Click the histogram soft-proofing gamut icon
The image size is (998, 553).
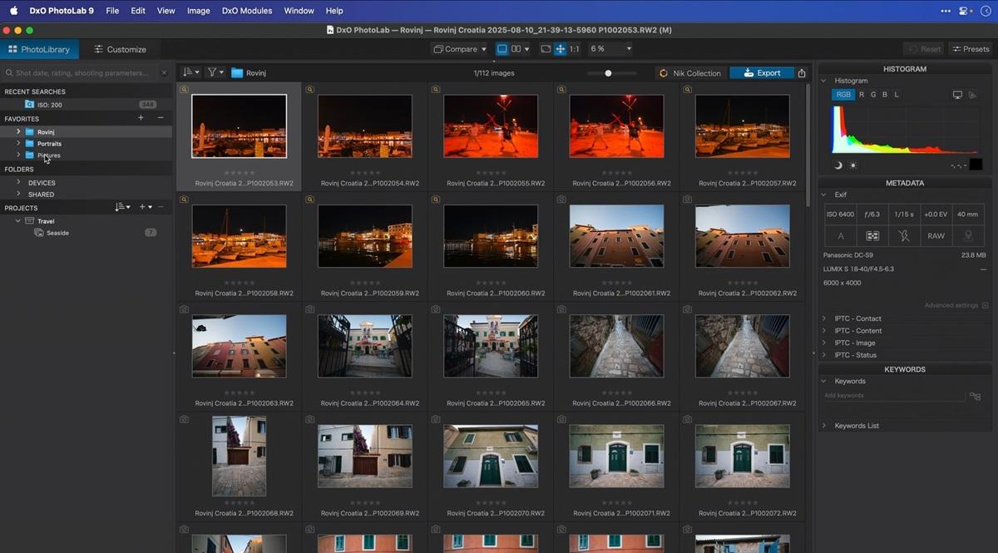(972, 95)
